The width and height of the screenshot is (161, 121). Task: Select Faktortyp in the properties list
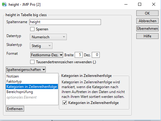[x=32, y=81]
